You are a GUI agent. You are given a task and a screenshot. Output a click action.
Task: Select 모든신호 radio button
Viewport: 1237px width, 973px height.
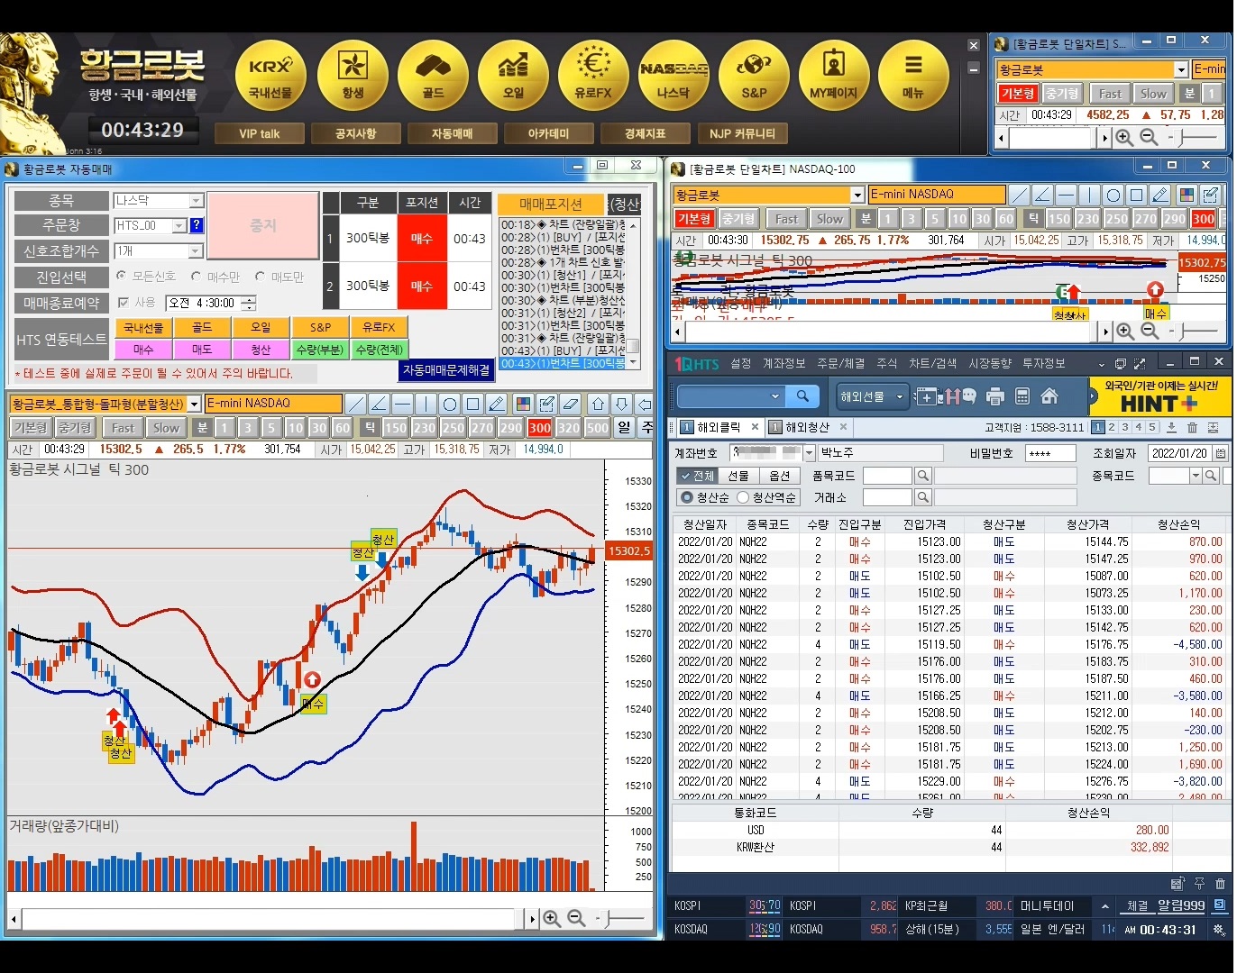(122, 276)
